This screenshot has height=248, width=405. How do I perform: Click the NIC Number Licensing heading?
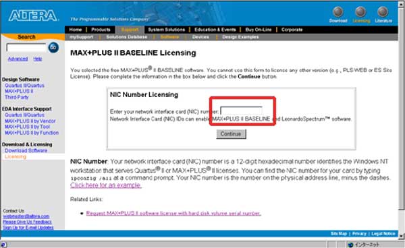pyautogui.click(x=144, y=95)
